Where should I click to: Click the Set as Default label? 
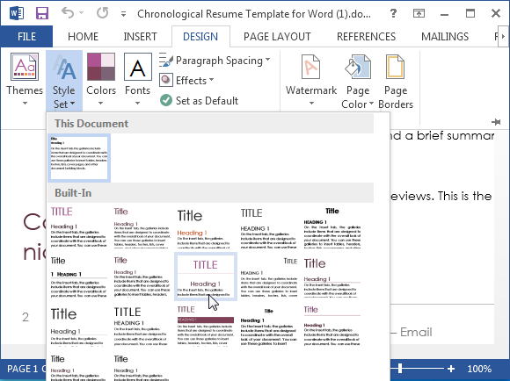point(208,101)
